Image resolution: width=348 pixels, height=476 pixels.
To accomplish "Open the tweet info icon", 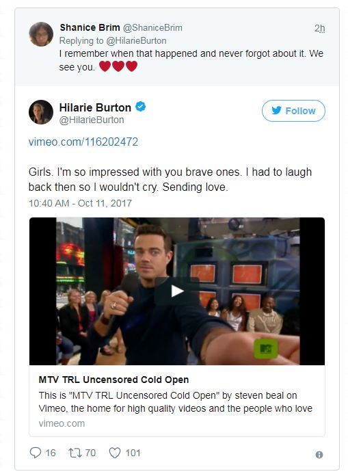I will [x=319, y=454].
